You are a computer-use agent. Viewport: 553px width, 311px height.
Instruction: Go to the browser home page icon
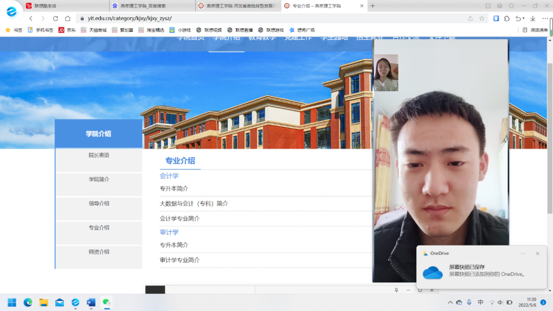pos(68,18)
